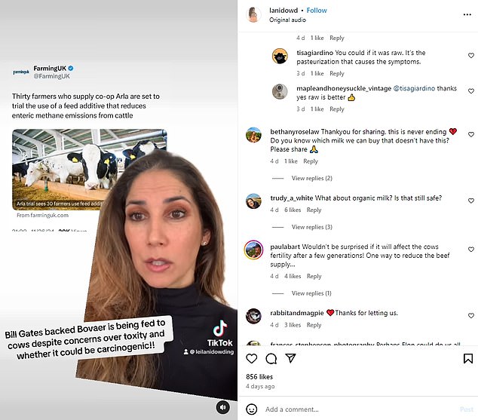Follow lanidowd account
The image size is (478, 420).
click(x=317, y=11)
